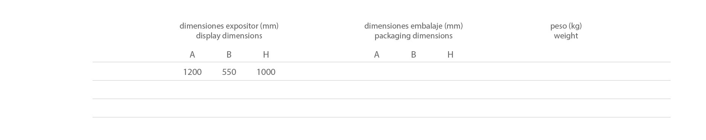Screen dimensions: 706x140
Task: Click column A under packaging dimensions
Action: point(376,55)
